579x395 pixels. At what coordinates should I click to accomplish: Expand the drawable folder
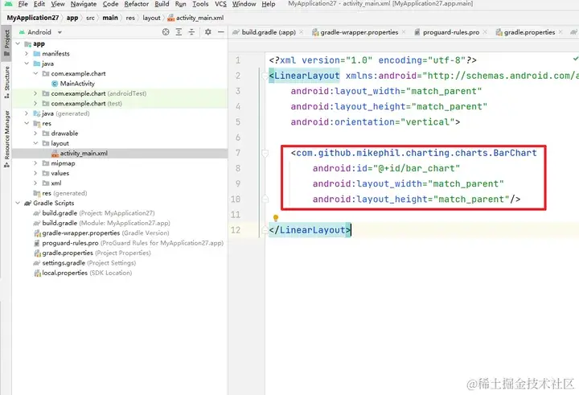pyautogui.click(x=35, y=134)
